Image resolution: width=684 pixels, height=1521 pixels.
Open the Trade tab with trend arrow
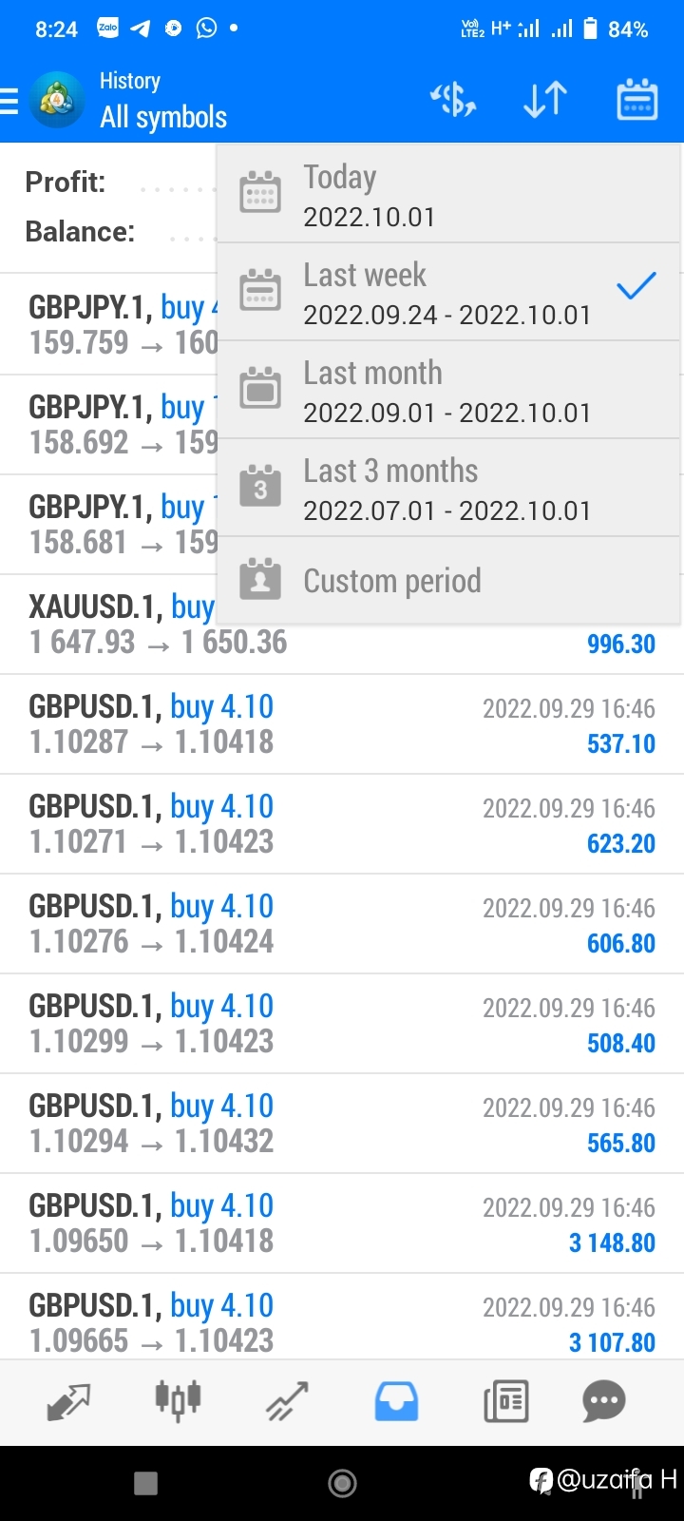click(x=287, y=1402)
